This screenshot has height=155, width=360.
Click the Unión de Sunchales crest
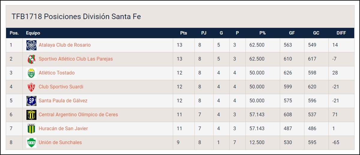31,142
